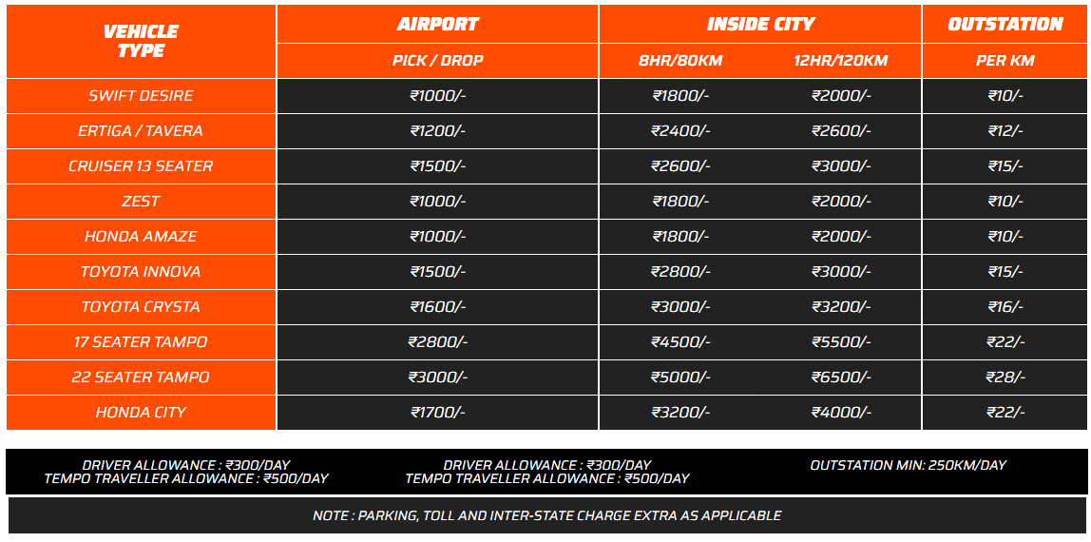Image resolution: width=1091 pixels, height=542 pixels.
Task: Click the PICK / DROP subheader
Action: (438, 61)
